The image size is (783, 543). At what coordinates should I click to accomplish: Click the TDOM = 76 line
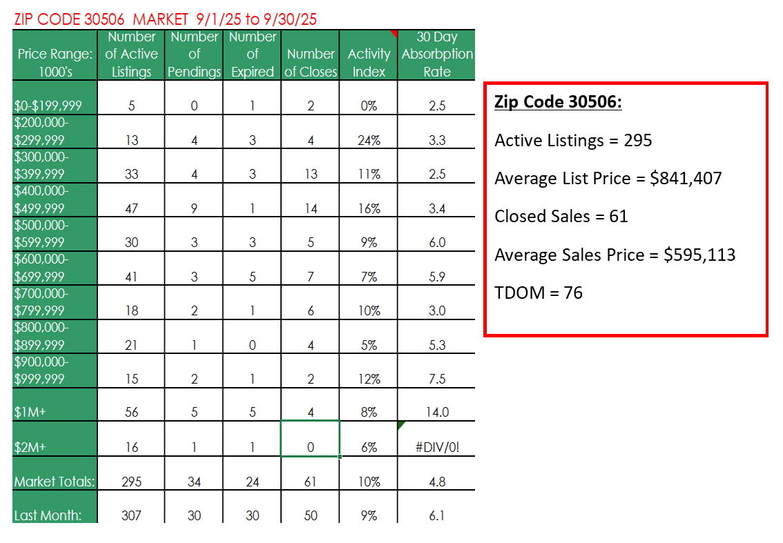click(539, 293)
